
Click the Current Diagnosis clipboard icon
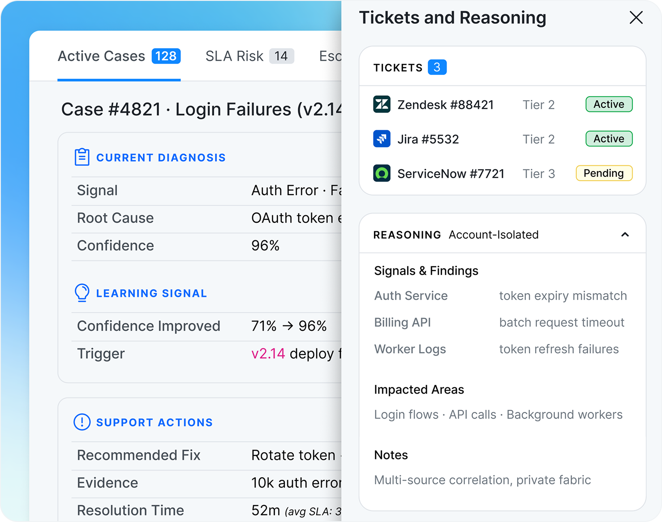point(82,157)
